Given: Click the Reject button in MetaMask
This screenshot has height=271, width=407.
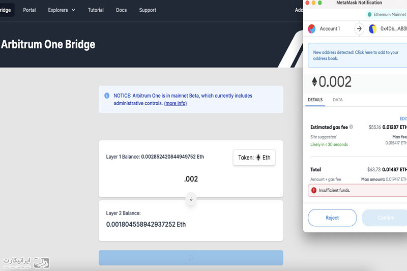Looking at the screenshot, I should pyautogui.click(x=332, y=218).
